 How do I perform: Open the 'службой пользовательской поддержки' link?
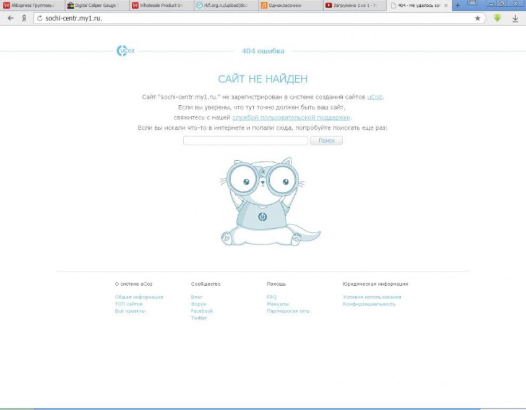point(291,117)
